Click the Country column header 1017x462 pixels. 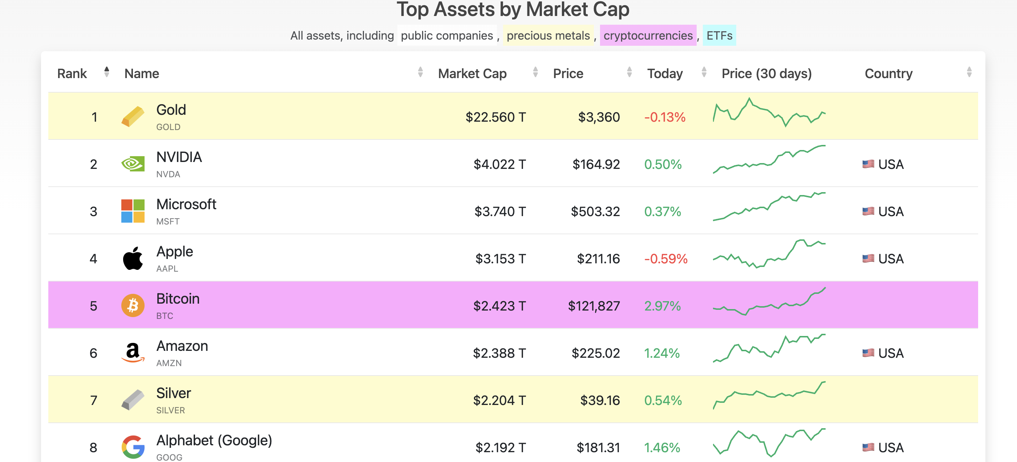(888, 73)
